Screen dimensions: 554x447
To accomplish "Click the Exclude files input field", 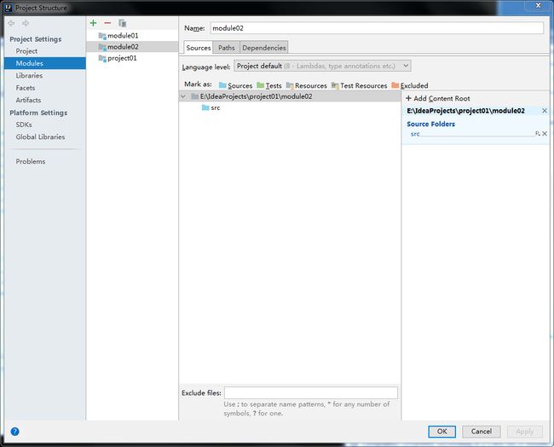I will [x=311, y=392].
